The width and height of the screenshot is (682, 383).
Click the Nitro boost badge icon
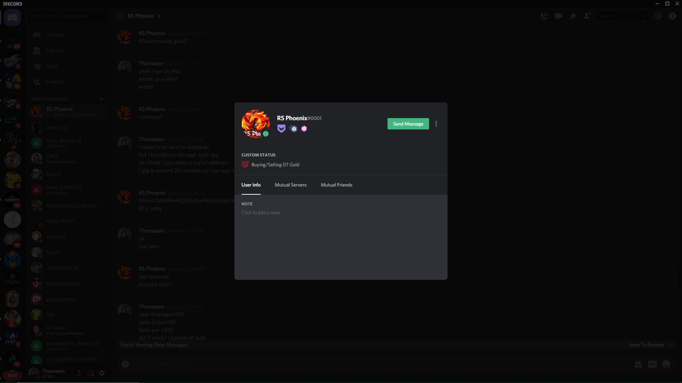[304, 129]
